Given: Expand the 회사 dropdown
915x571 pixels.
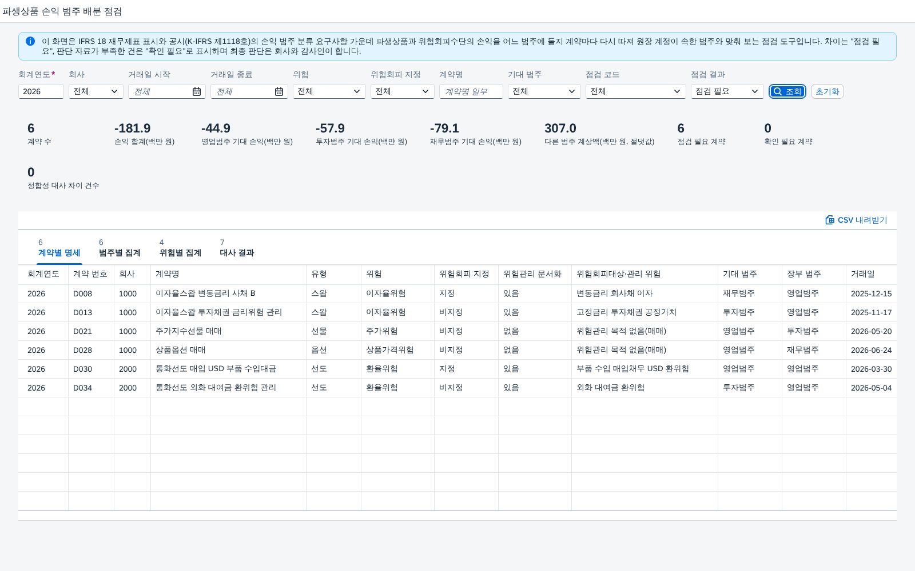Looking at the screenshot, I should [96, 91].
